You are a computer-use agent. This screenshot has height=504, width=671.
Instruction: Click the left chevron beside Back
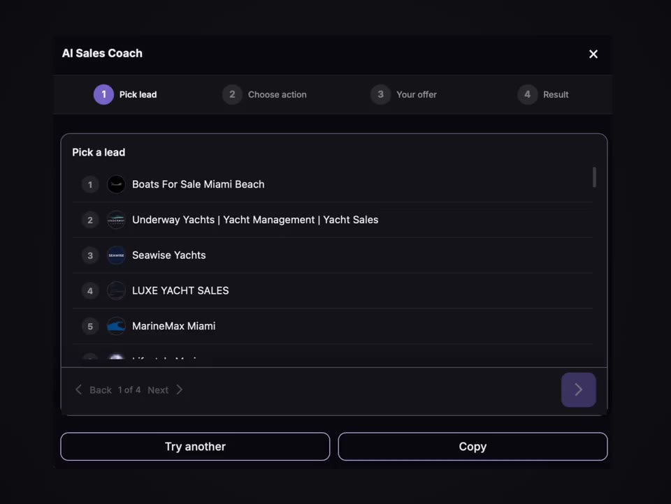point(79,390)
